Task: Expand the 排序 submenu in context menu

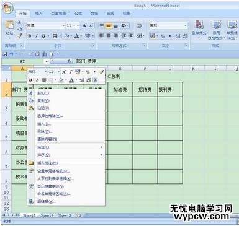Action: 70,155
